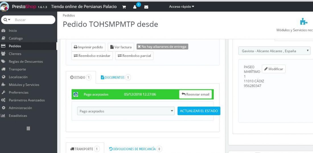Open the shopping cart icon in header
313x153 pixels.
[x=124, y=7]
